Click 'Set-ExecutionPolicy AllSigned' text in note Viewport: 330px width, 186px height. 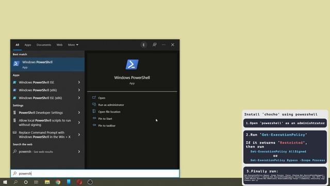pos(278,151)
